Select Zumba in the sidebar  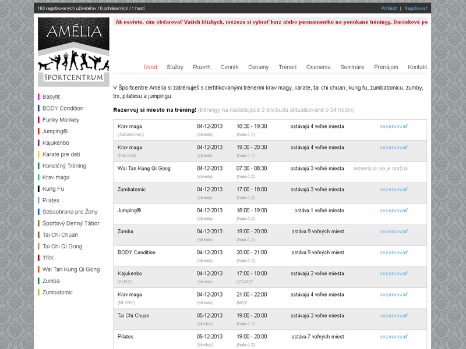click(x=51, y=281)
